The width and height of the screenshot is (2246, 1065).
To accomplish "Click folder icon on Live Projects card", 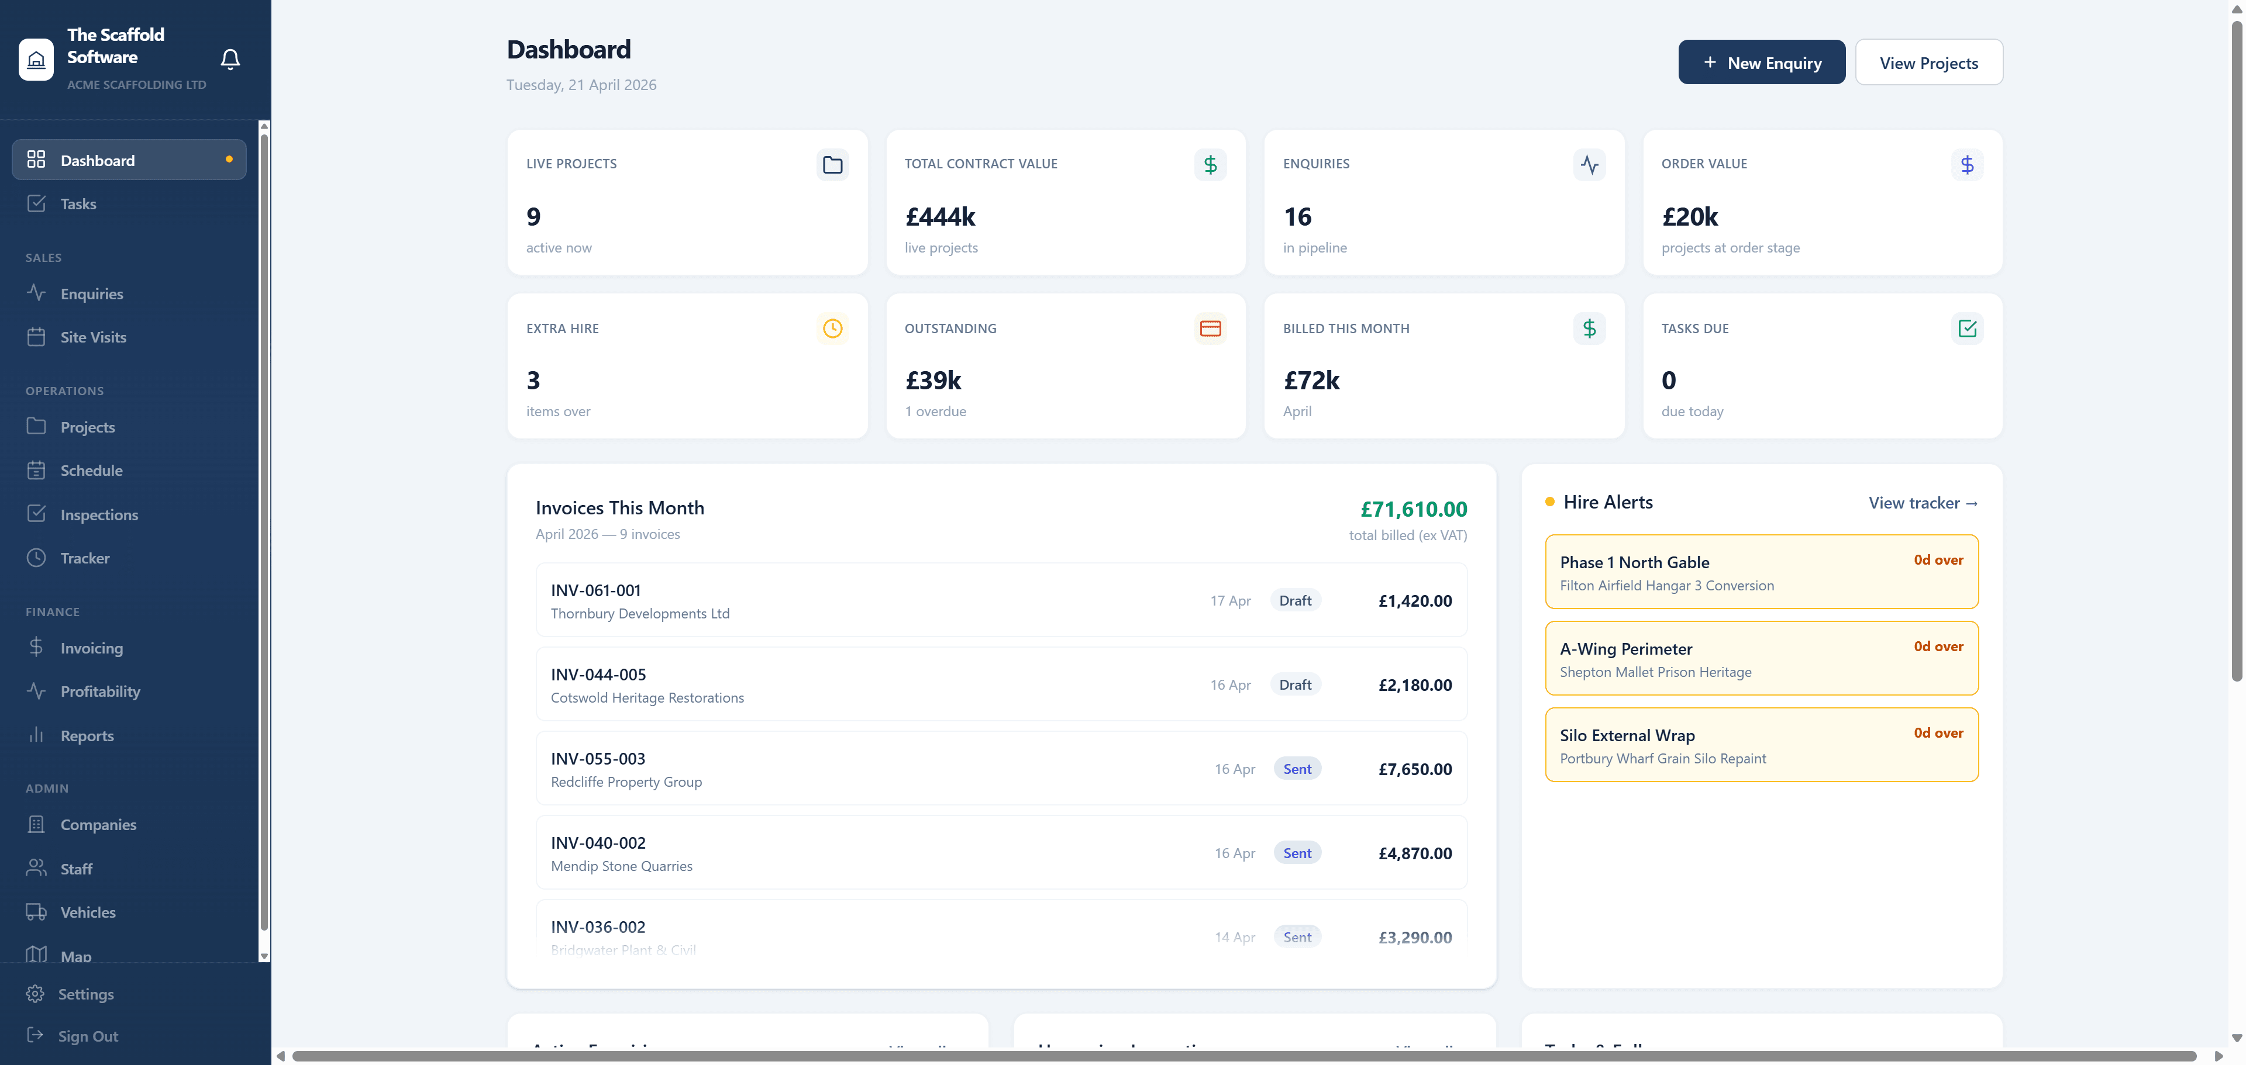I will click(833, 165).
